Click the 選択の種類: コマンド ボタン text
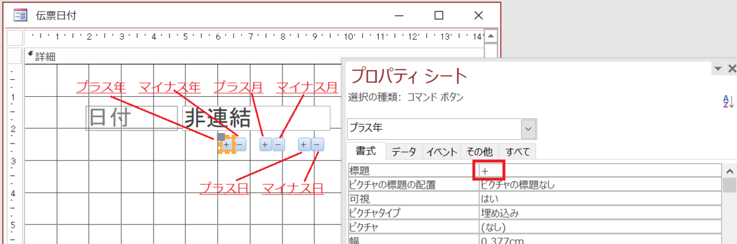737x244 pixels. pos(406,97)
